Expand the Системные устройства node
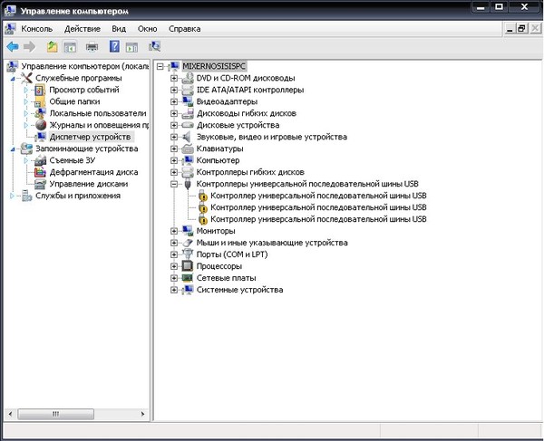544x441 pixels. point(174,290)
